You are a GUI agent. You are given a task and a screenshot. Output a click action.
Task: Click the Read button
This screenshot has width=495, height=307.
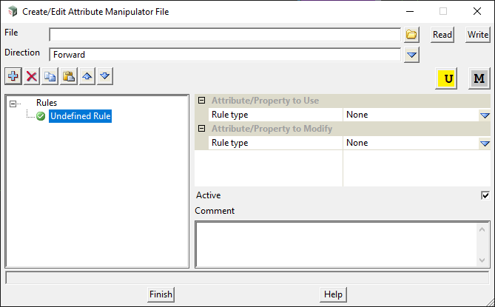coord(442,35)
